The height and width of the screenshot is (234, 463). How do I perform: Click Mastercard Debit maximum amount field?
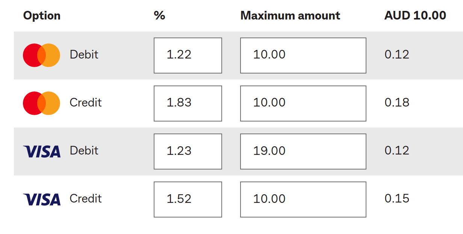pos(303,55)
